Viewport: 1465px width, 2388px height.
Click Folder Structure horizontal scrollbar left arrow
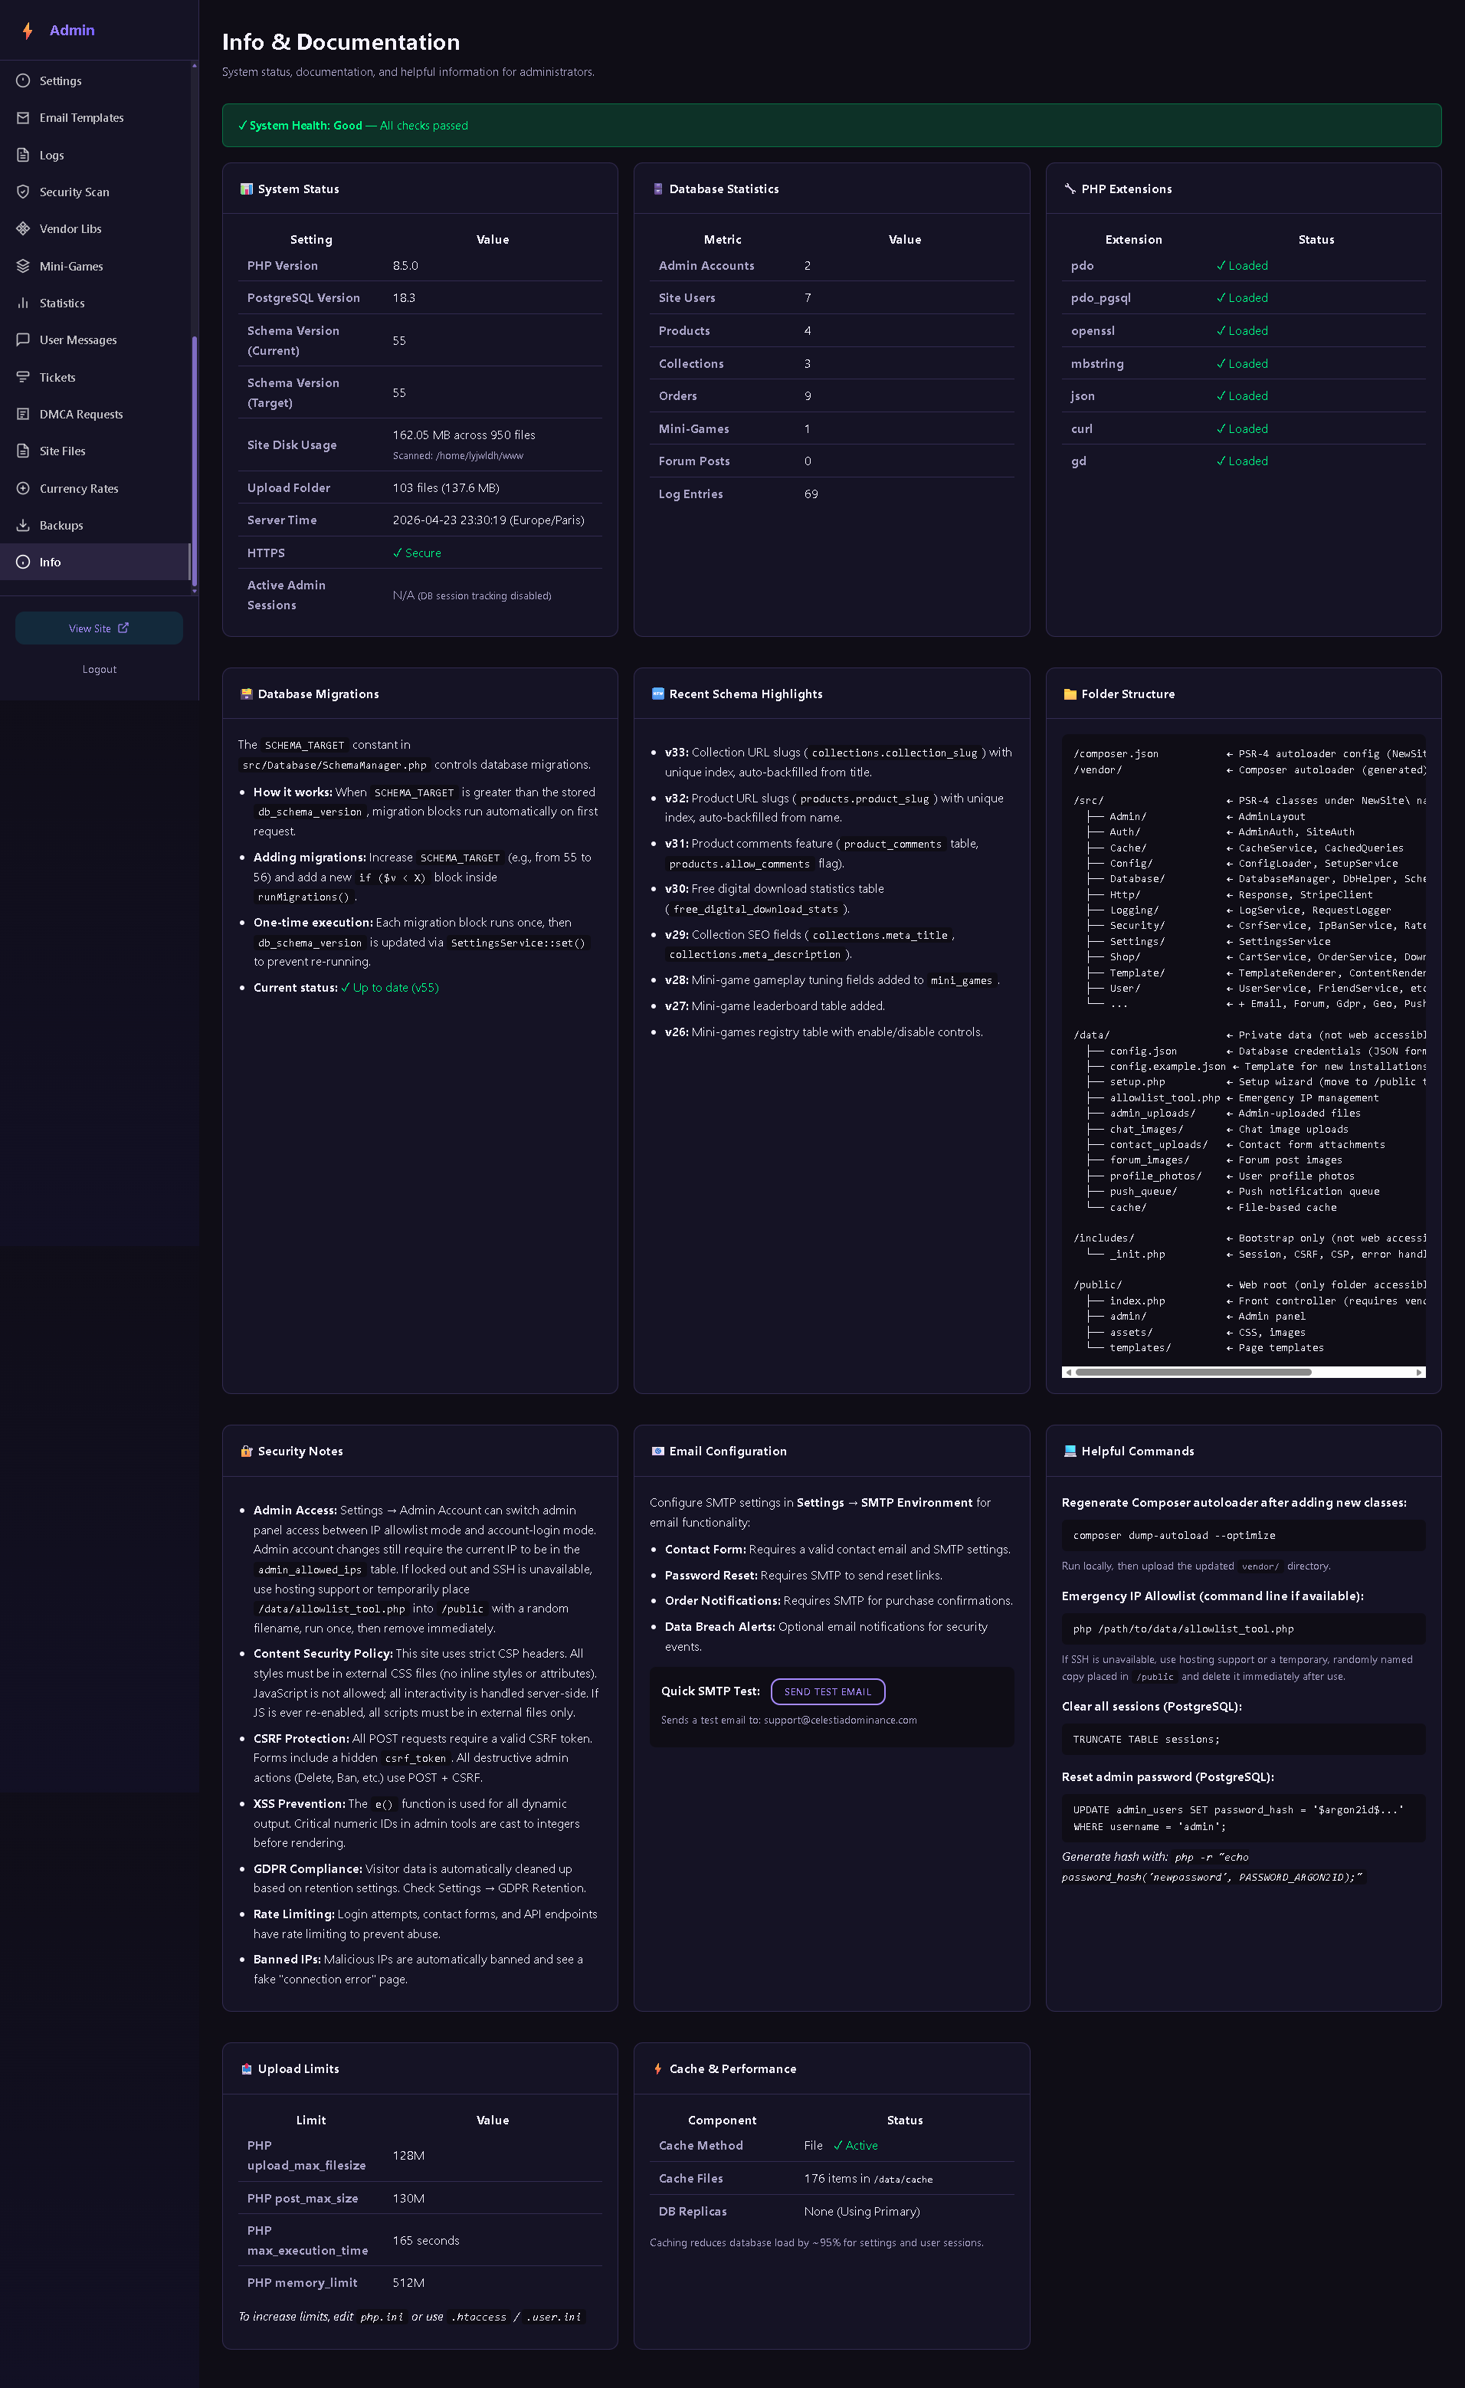(x=1068, y=1373)
